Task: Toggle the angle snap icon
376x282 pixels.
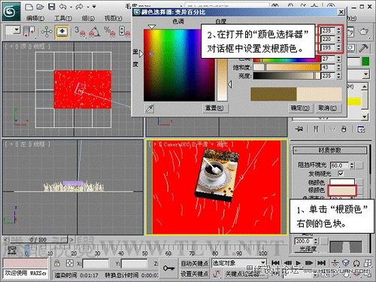Action: click(95, 32)
